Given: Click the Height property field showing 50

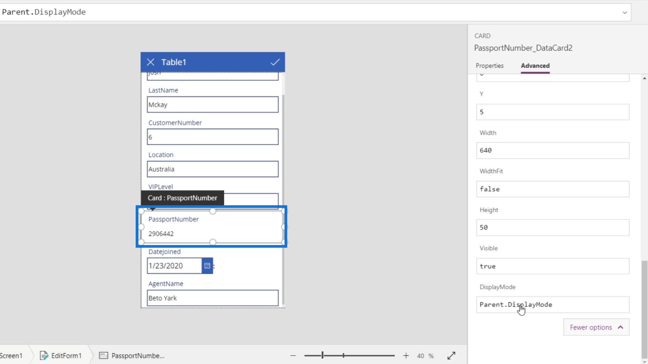Looking at the screenshot, I should click(x=553, y=228).
